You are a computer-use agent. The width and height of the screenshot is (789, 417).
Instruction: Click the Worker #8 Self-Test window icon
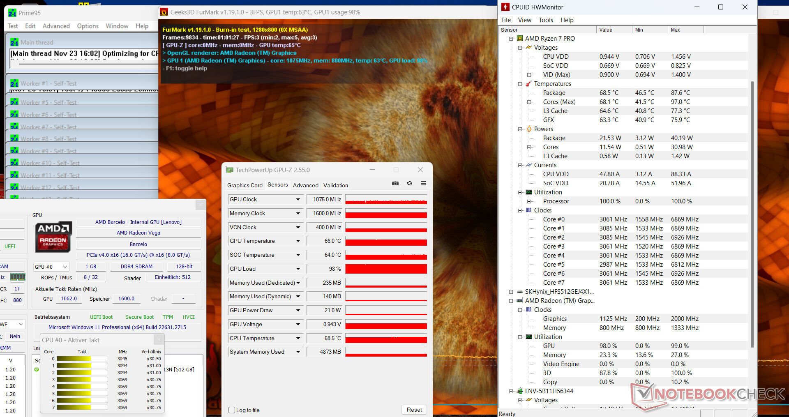[14, 138]
